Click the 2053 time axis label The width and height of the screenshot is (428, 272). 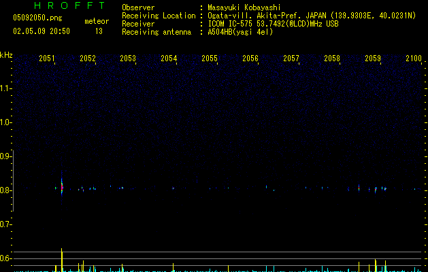tap(128, 58)
